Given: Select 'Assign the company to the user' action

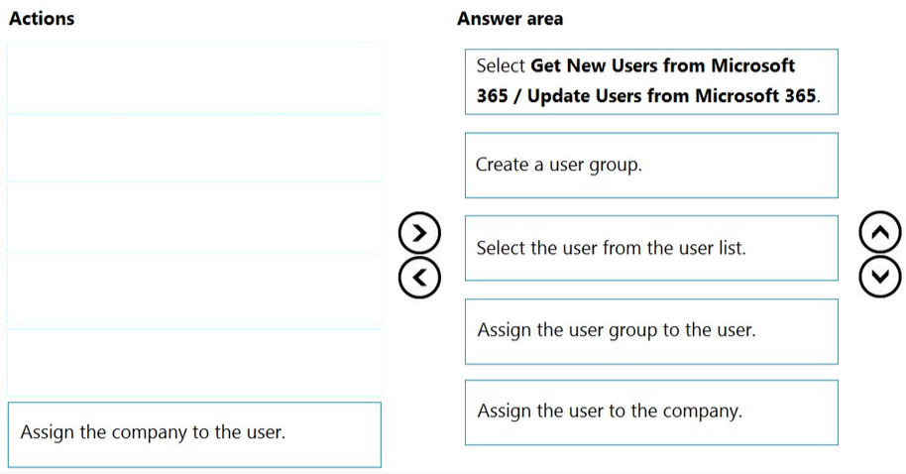Looking at the screenshot, I should pos(194,433).
